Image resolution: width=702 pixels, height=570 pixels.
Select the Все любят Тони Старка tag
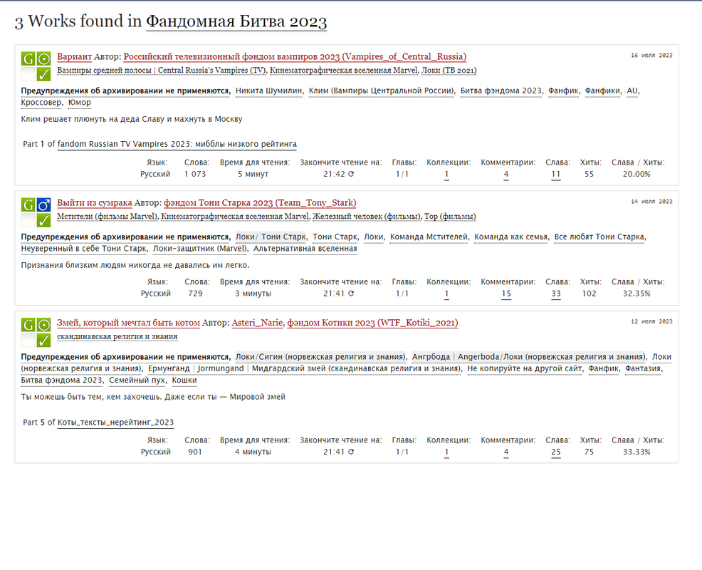(x=599, y=237)
